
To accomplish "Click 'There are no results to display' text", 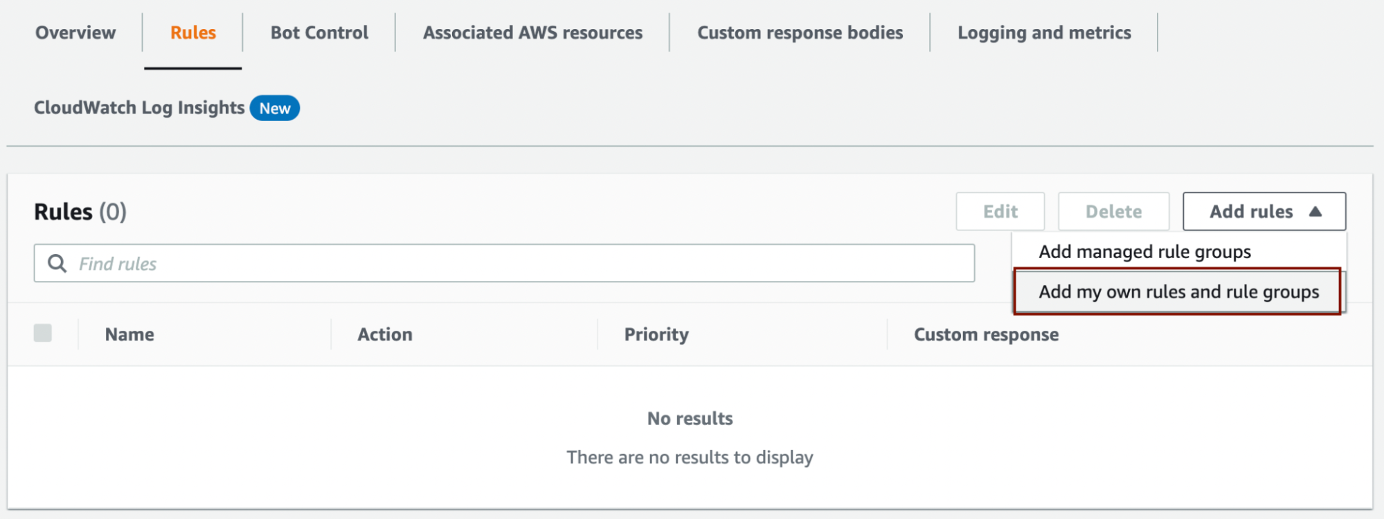I will [x=690, y=457].
